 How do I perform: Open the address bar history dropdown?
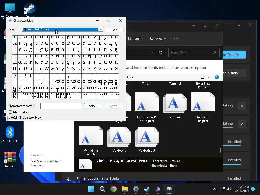point(152,52)
